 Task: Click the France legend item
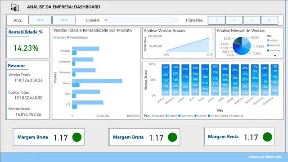[x=171, y=116]
